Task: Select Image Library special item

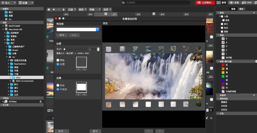Action: pyautogui.click(x=224, y=102)
